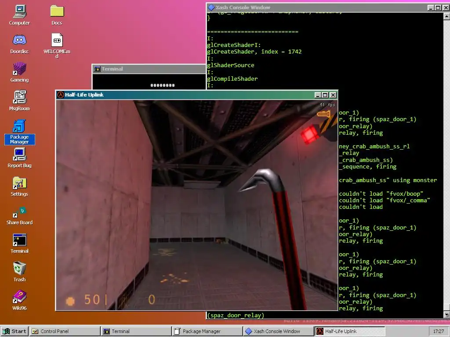Click the glCompileShader console line

232,79
